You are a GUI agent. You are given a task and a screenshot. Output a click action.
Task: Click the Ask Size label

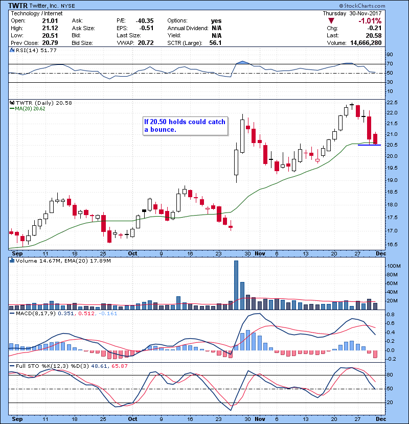coord(83,28)
